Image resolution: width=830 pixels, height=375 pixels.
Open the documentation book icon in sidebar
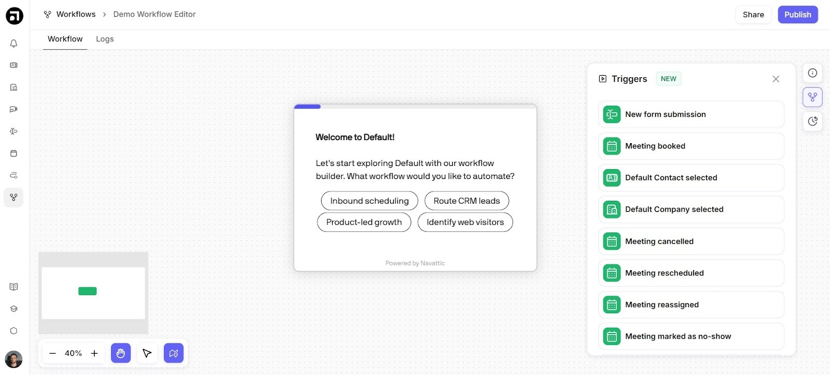click(13, 287)
